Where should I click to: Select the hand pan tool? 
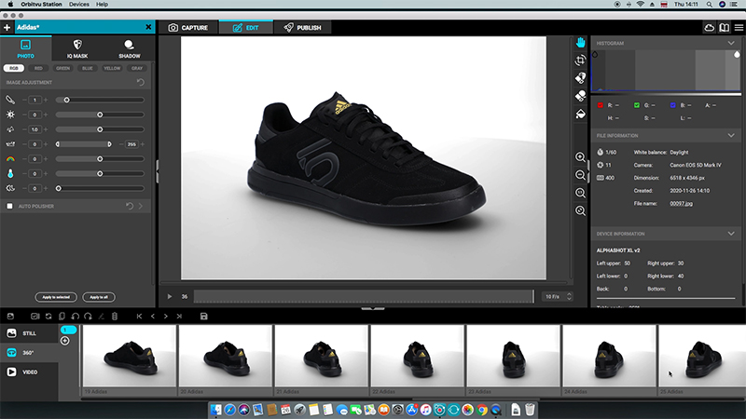(580, 42)
